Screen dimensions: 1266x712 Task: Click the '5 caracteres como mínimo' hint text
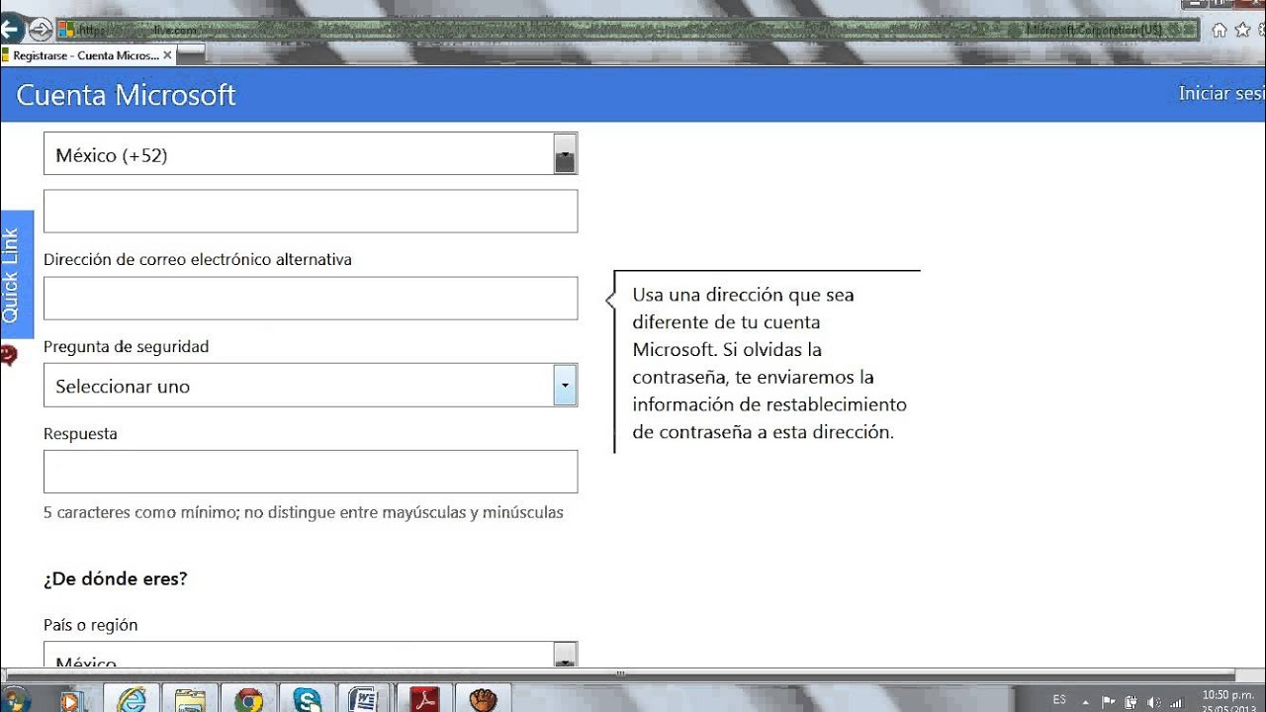click(x=304, y=513)
